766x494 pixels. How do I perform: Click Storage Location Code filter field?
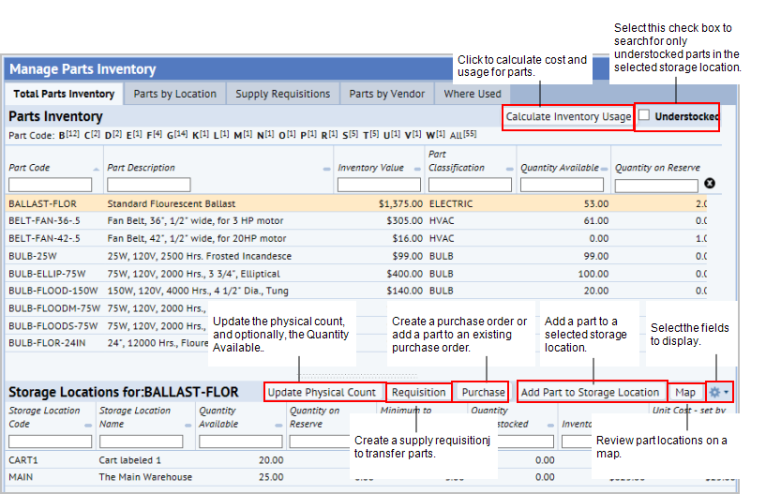50,442
